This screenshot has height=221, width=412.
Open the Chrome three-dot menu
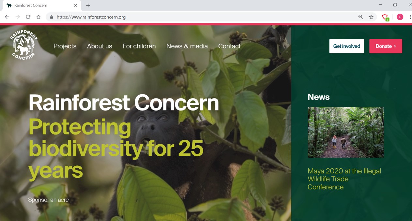pyautogui.click(x=410, y=17)
